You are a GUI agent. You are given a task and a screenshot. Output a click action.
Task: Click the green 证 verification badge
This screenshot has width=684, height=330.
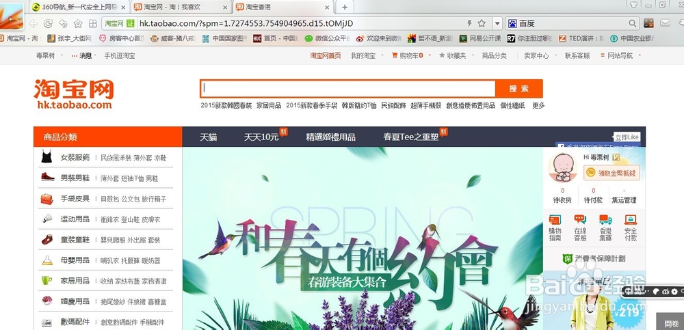tap(130, 23)
